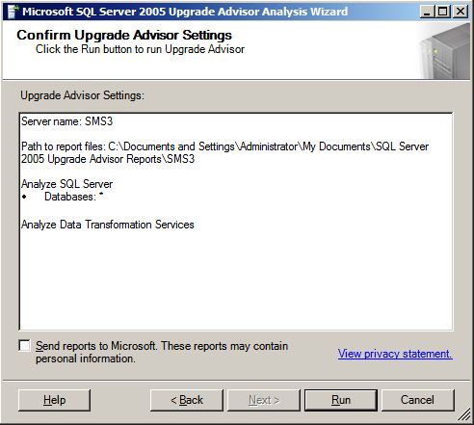Click the disabled Next button

tap(264, 400)
